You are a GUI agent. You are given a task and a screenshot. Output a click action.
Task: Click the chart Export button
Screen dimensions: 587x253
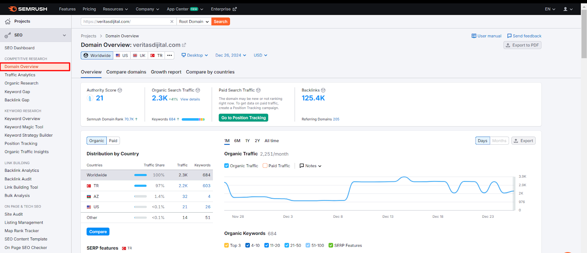pyautogui.click(x=524, y=141)
